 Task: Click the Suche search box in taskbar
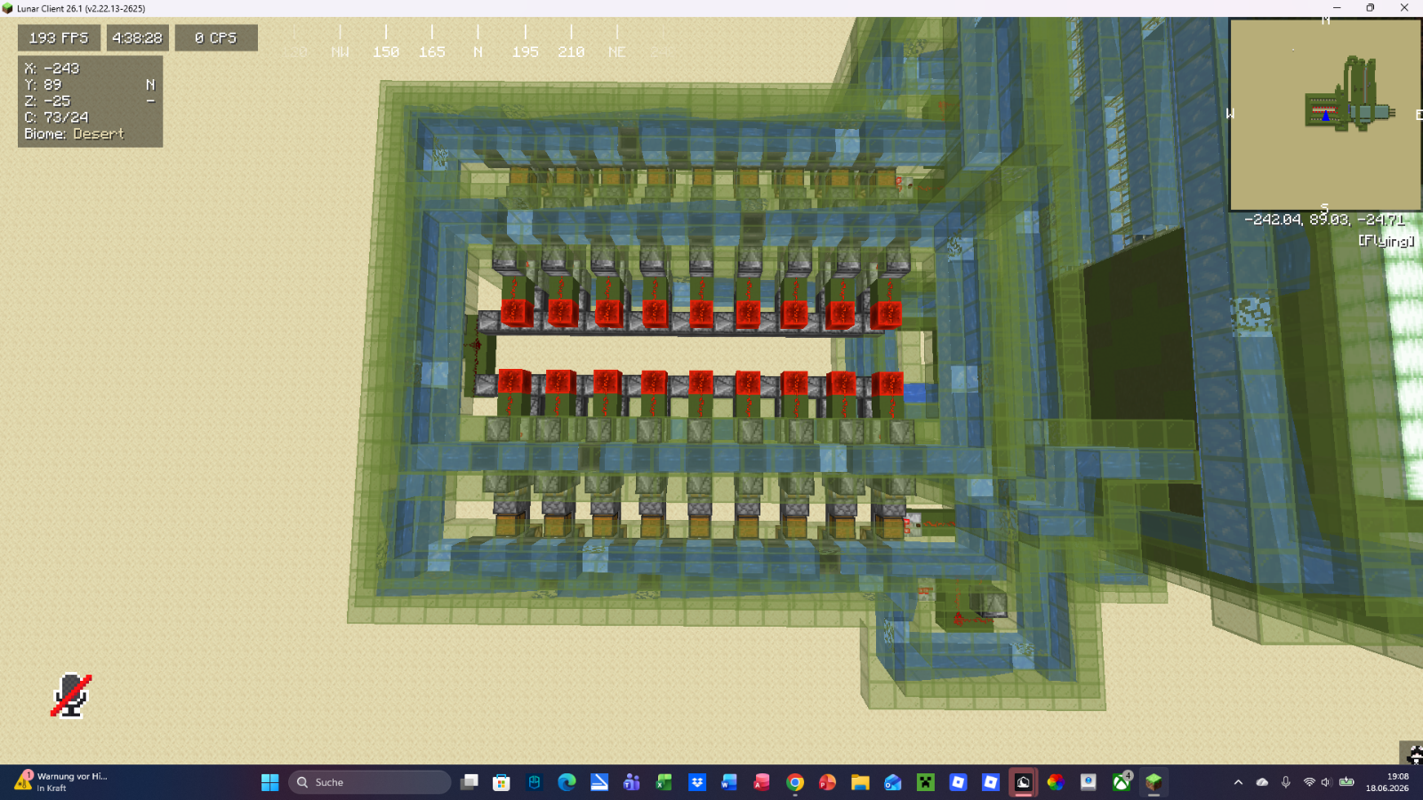click(370, 782)
